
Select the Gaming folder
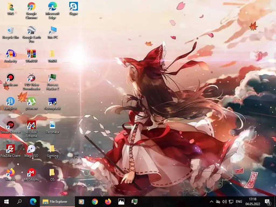(x=53, y=151)
